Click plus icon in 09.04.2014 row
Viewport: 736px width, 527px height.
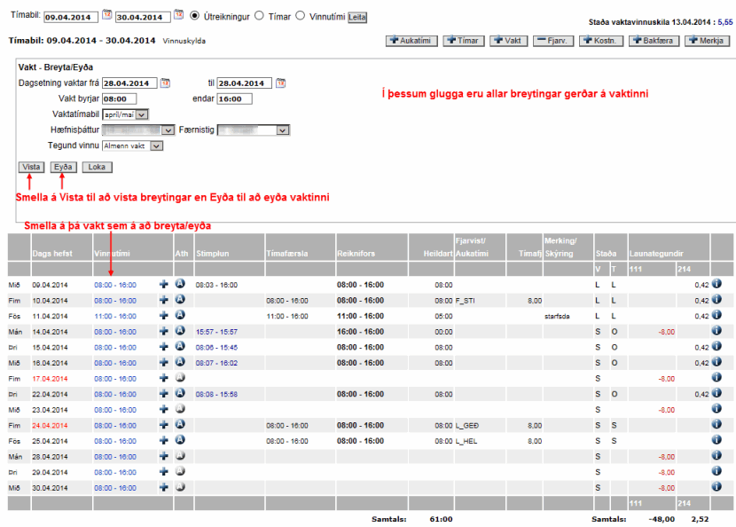164,284
